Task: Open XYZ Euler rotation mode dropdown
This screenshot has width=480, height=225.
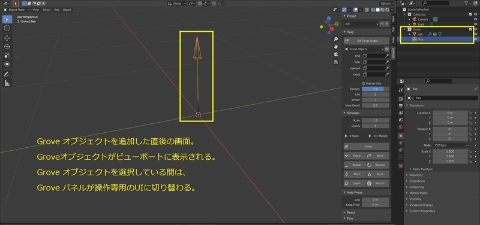Action: tap(451, 145)
